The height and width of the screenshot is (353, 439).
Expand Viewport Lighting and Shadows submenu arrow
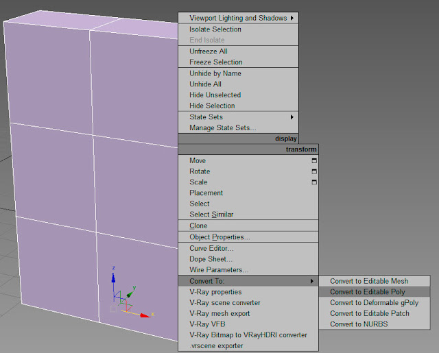292,18
